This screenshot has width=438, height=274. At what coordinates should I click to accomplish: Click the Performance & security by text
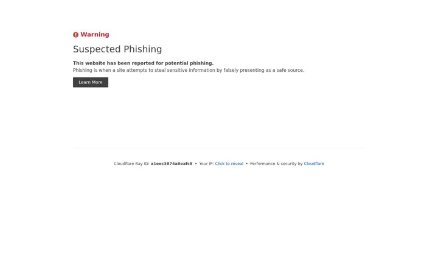pos(276,164)
